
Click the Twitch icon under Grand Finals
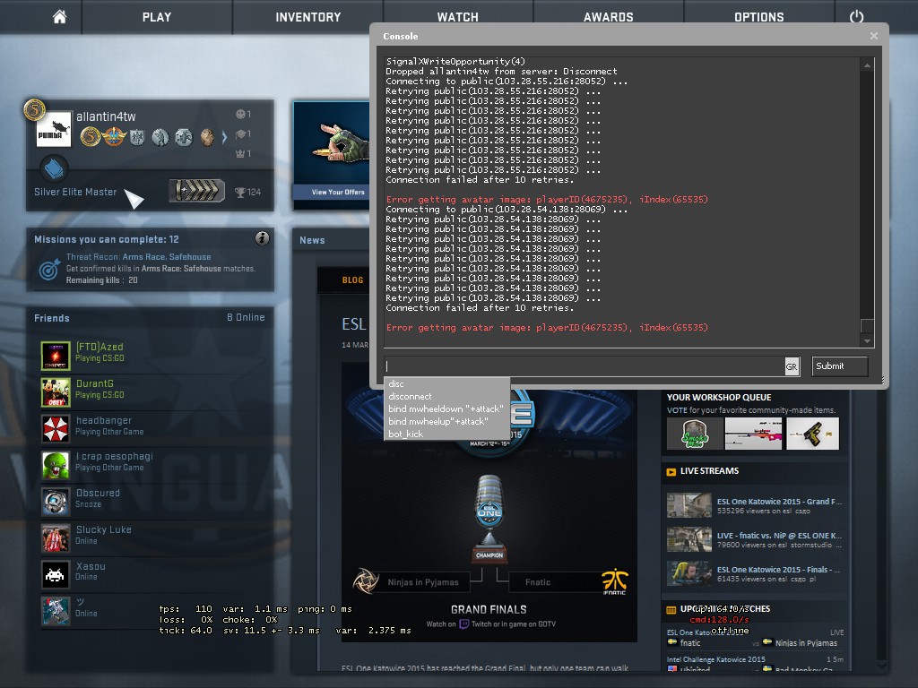tap(464, 624)
